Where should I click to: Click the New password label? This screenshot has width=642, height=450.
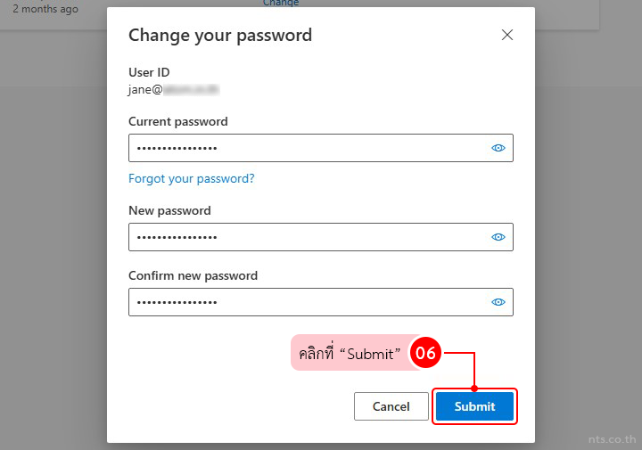[169, 210]
